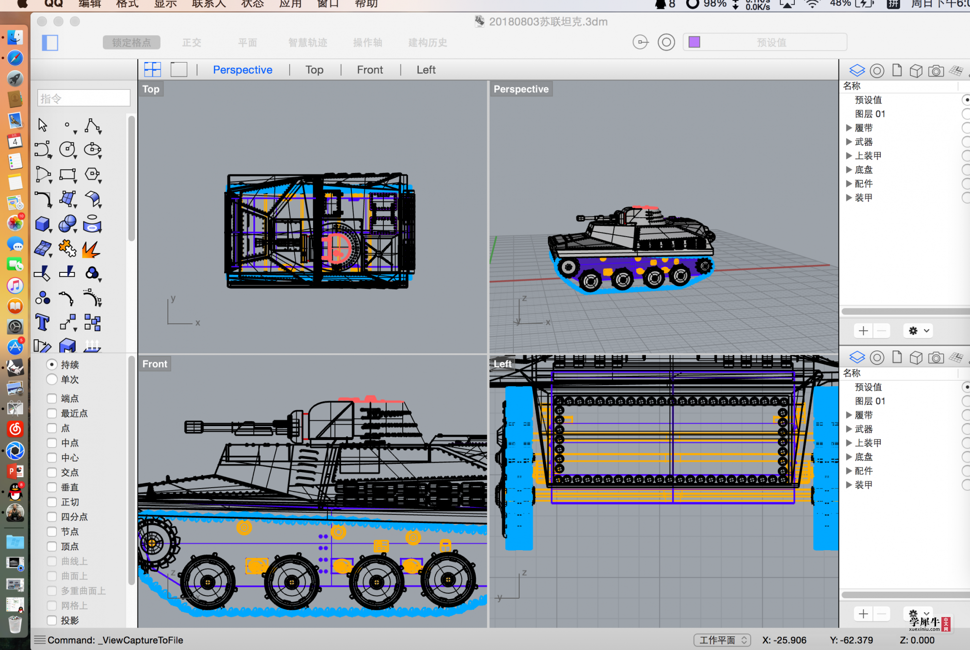Toggle the 建构历史 button
This screenshot has width=970, height=650.
(427, 43)
